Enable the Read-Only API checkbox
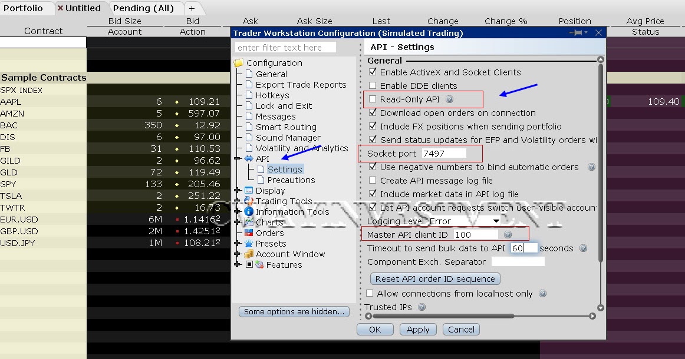The image size is (685, 359). pyautogui.click(x=374, y=99)
